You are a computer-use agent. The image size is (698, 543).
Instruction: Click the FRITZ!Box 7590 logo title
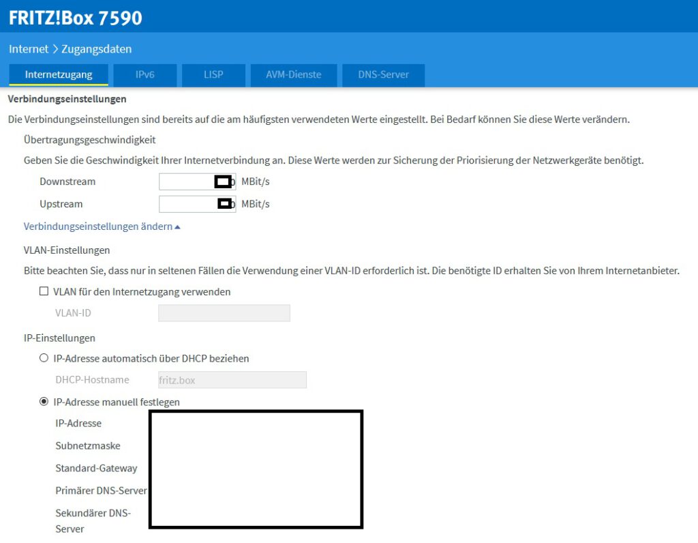coord(76,18)
